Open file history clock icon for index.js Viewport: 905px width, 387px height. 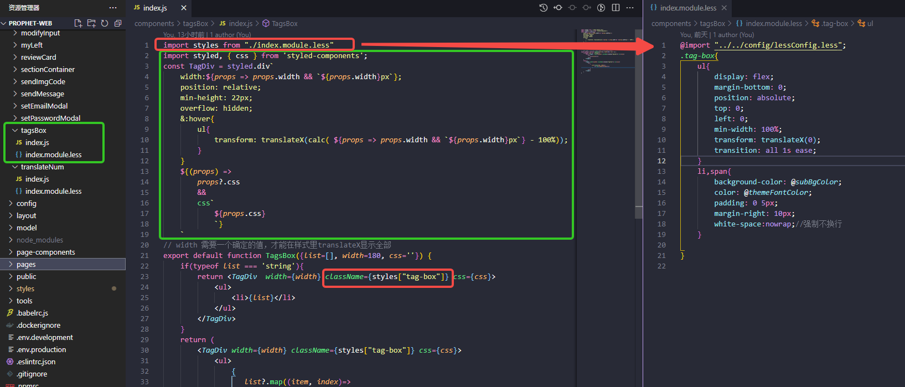click(544, 8)
